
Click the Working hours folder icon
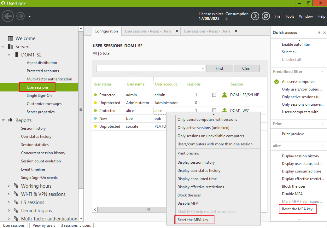pyautogui.click(x=16, y=186)
